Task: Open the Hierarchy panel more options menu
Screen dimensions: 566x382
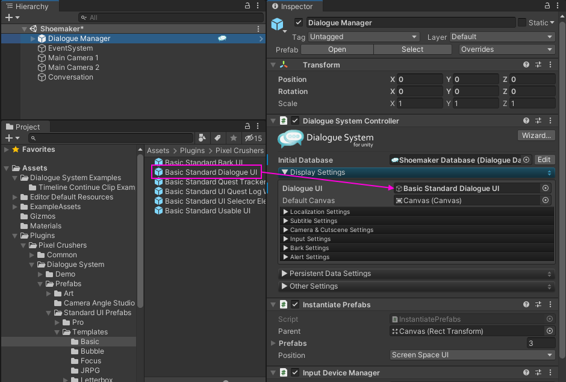Action: [x=258, y=6]
